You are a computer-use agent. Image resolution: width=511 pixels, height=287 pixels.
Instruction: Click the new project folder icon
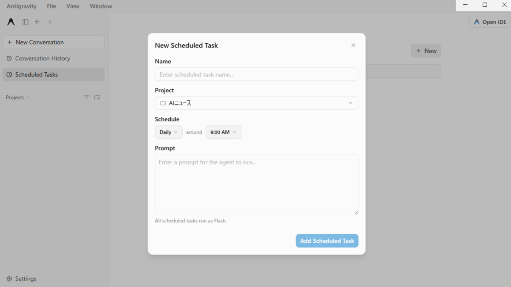97,97
